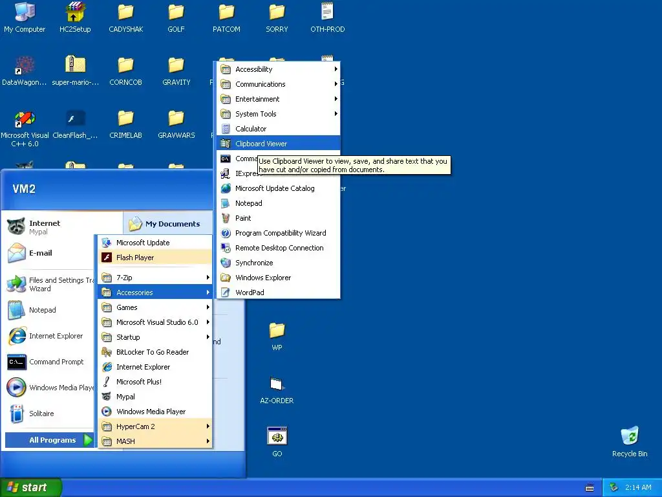Image resolution: width=662 pixels, height=497 pixels.
Task: Click the Windows Explorer icon in Accessories
Action: click(x=226, y=278)
